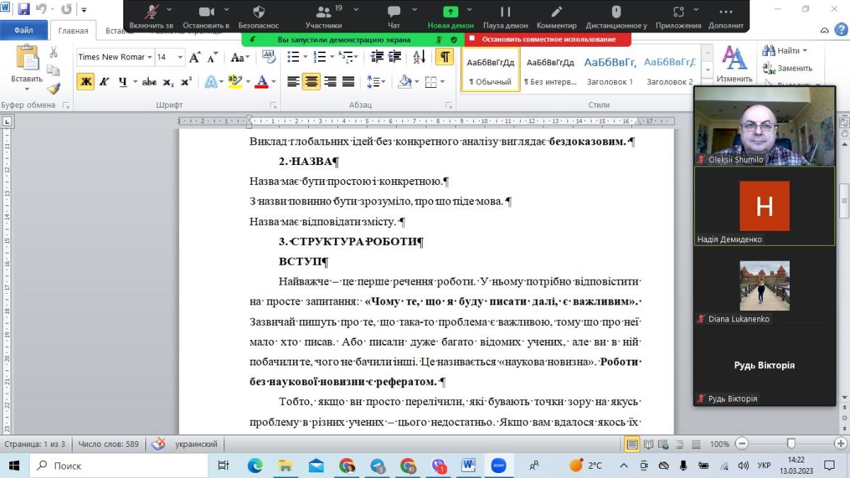Toggle italic formatting

click(104, 82)
